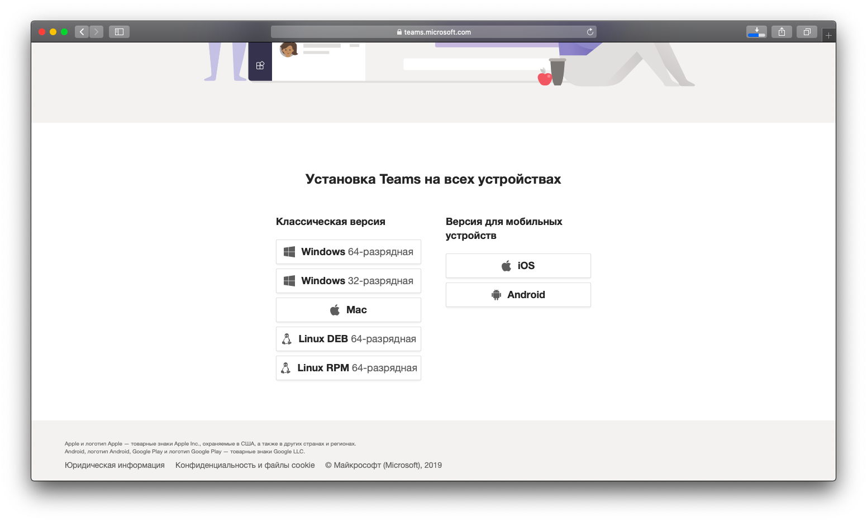Go forward with Safari's forward arrow
This screenshot has height=522, width=867.
coord(96,32)
